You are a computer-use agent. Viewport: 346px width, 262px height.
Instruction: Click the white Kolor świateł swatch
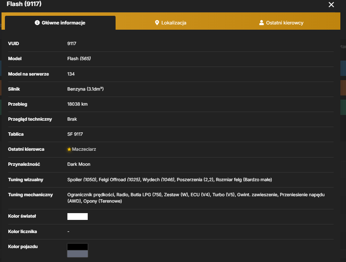[78, 217]
